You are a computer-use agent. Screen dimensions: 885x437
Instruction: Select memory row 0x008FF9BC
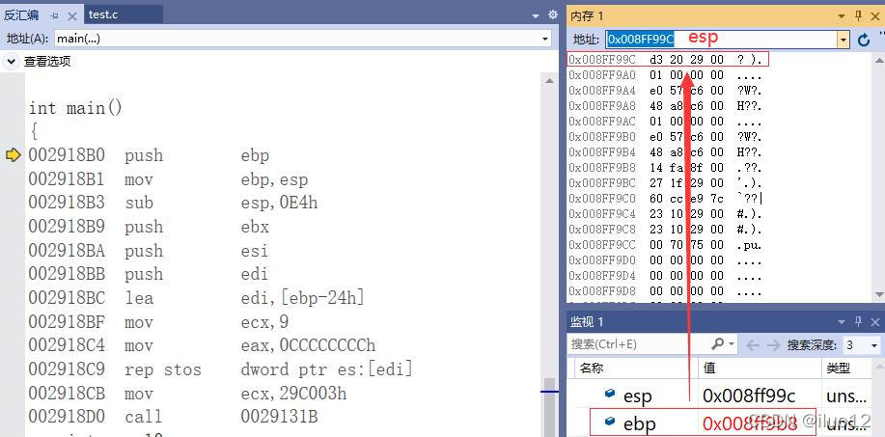[666, 182]
